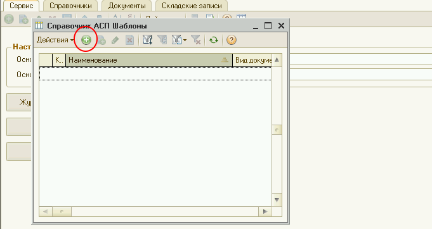The height and width of the screenshot is (229, 432).
Task: Click the table icon in dialog title bar
Action: click(x=39, y=26)
